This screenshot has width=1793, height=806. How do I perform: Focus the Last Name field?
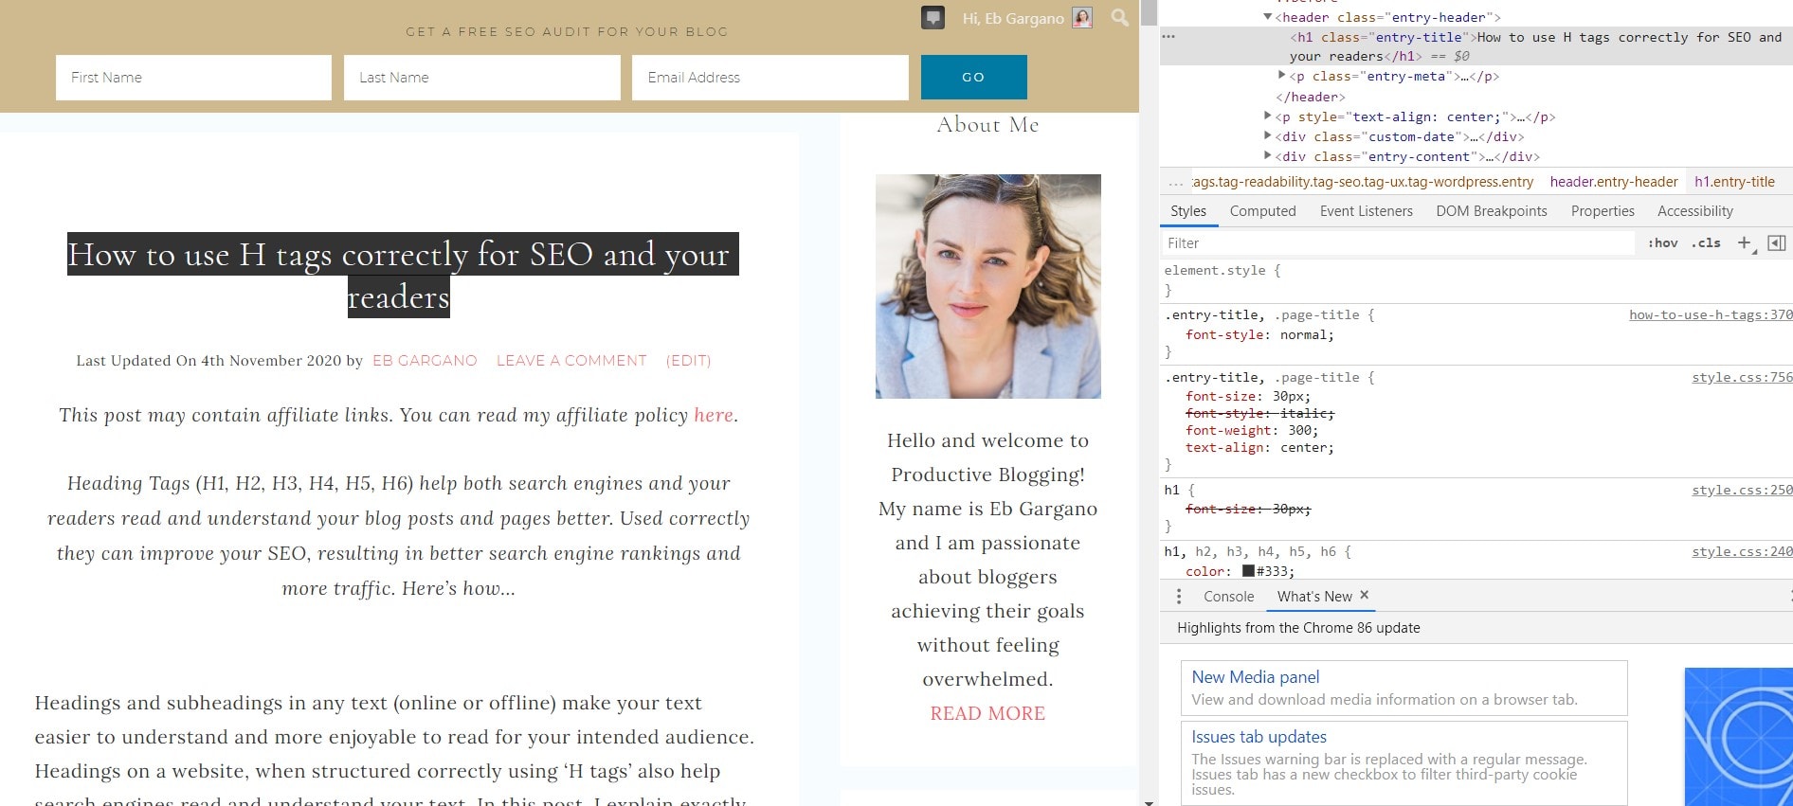481,78
